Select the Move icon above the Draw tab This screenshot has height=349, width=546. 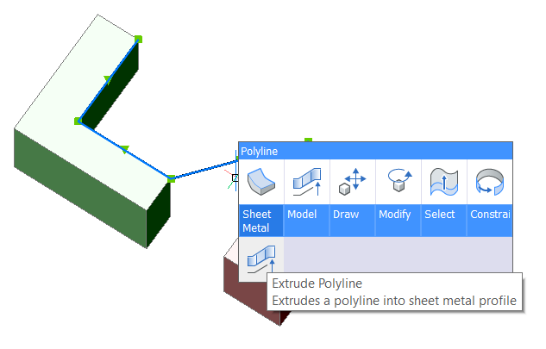(352, 182)
